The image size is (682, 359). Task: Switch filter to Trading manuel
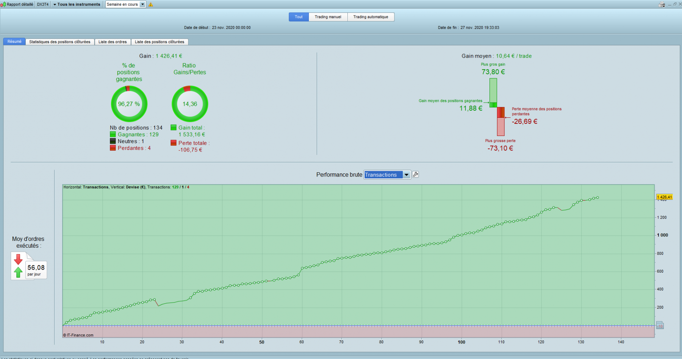pyautogui.click(x=328, y=17)
